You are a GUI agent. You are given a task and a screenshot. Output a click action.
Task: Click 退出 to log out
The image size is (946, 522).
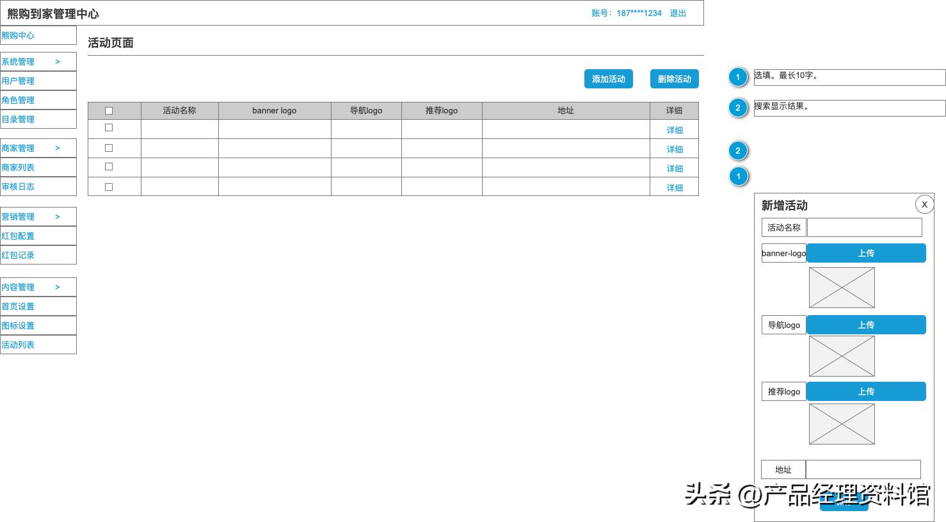(677, 13)
